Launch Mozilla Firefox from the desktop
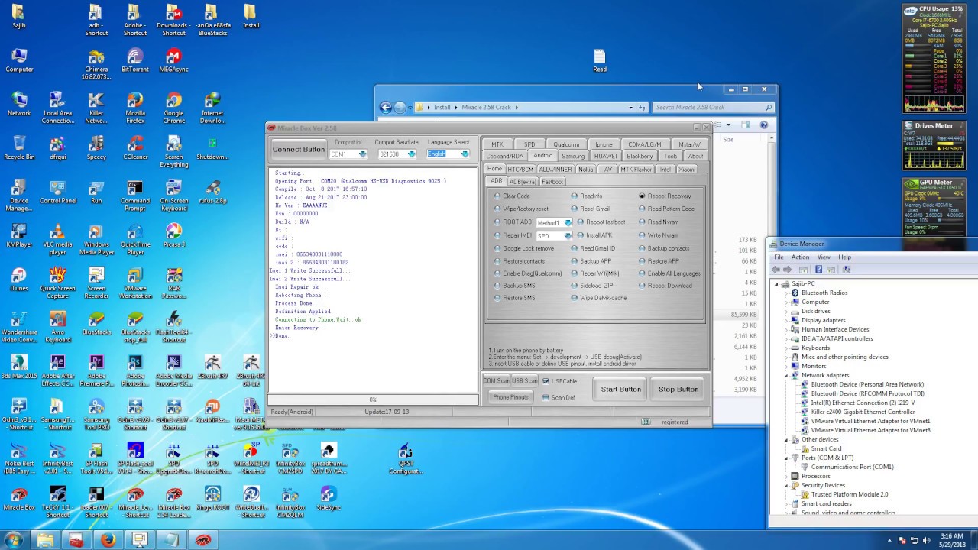978x550 pixels. [135, 108]
